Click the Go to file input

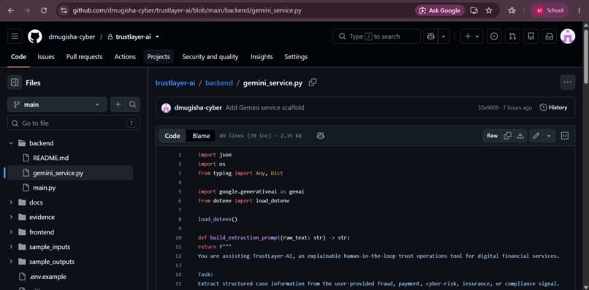[x=74, y=123]
